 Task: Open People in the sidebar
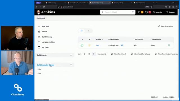[x=44, y=32]
